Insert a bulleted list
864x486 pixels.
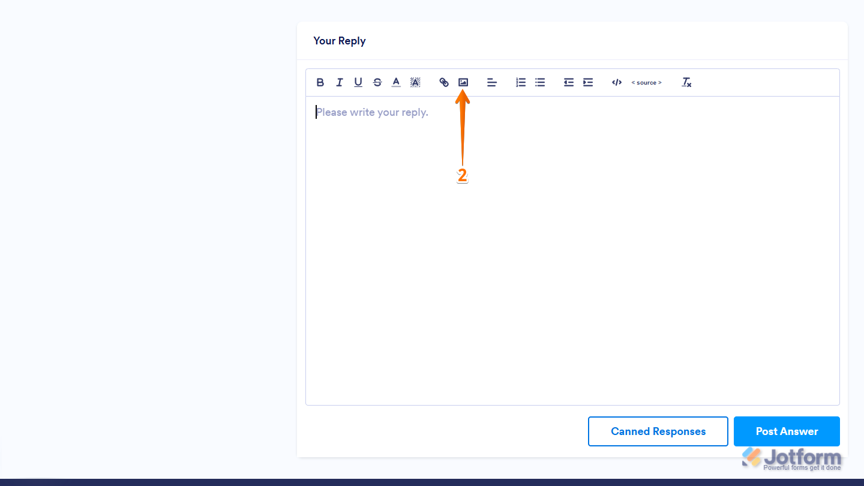540,82
